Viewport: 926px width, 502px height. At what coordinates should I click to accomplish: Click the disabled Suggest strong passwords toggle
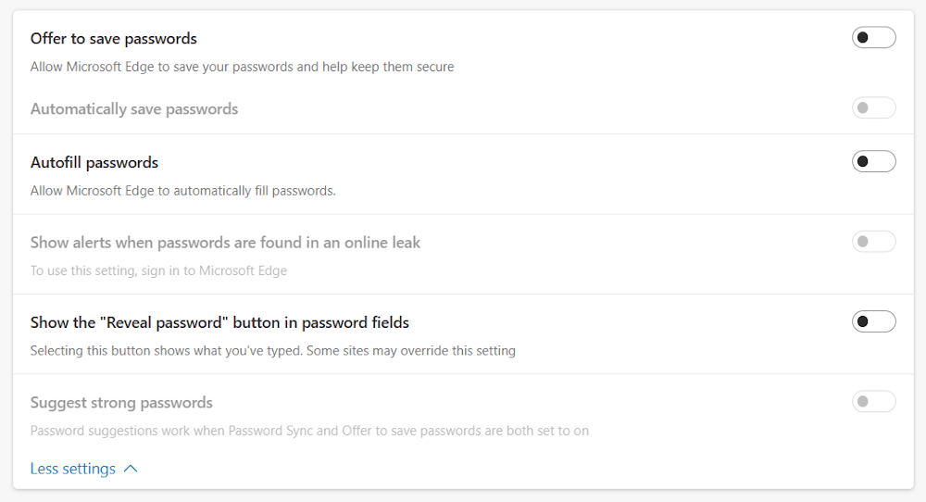tap(873, 402)
